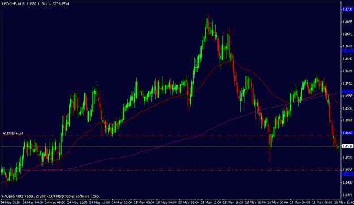Click the 1.1610 price scale value
This screenshot has height=205, width=354.
pyautogui.click(x=348, y=84)
